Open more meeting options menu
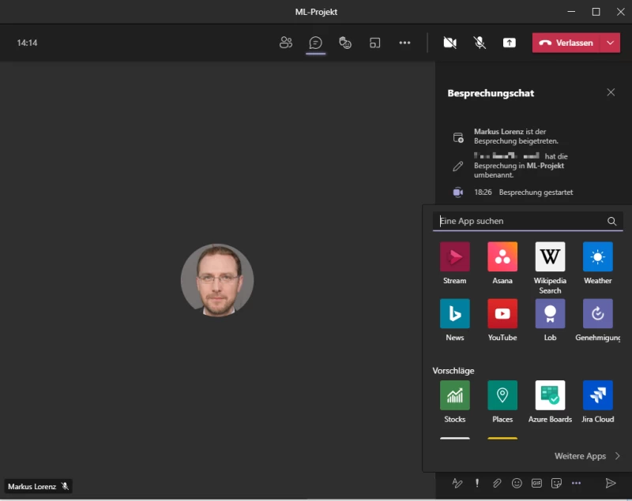The height and width of the screenshot is (501, 632). 405,43
